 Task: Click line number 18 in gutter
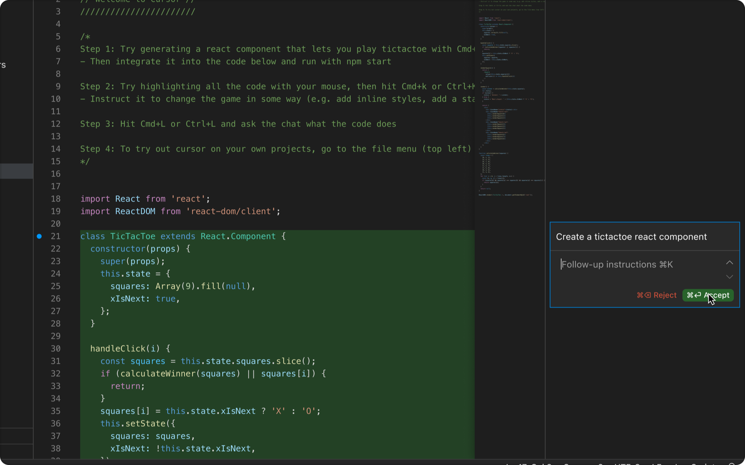pyautogui.click(x=55, y=199)
